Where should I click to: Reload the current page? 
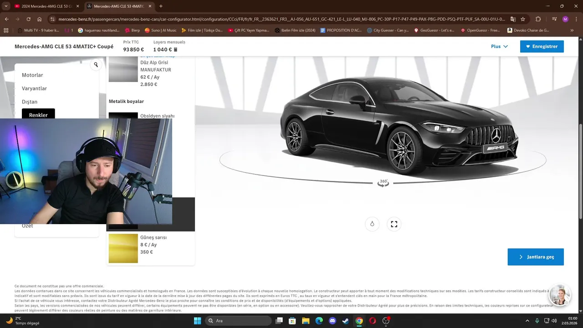click(28, 19)
